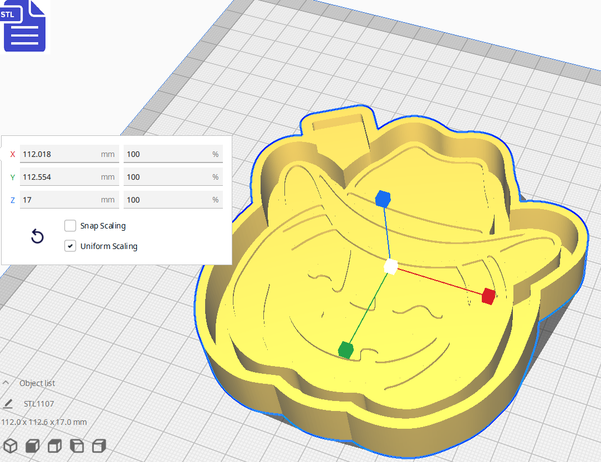Switch to the right side view icon

coord(98,445)
